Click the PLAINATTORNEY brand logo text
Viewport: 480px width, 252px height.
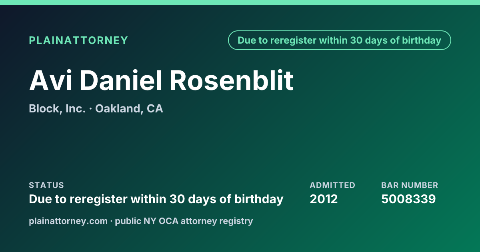[78, 40]
